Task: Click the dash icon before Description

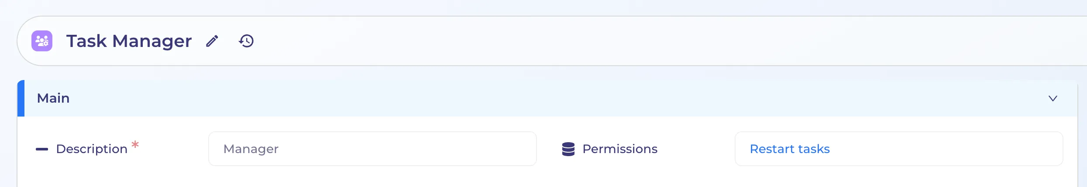Action: (x=42, y=149)
